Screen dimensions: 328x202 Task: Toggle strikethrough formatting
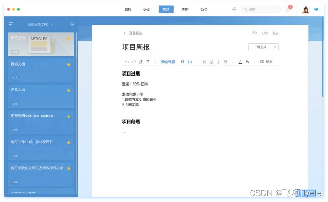click(225, 61)
